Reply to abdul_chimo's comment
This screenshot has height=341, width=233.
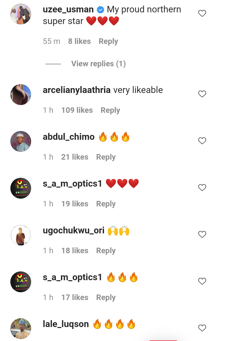pyautogui.click(x=106, y=157)
